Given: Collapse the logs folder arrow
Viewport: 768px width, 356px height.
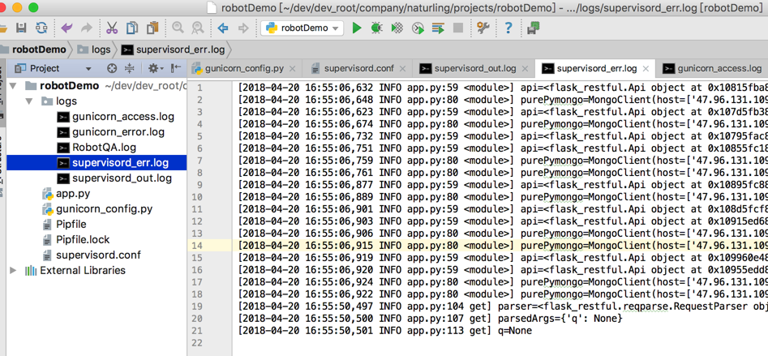Looking at the screenshot, I should tap(30, 101).
